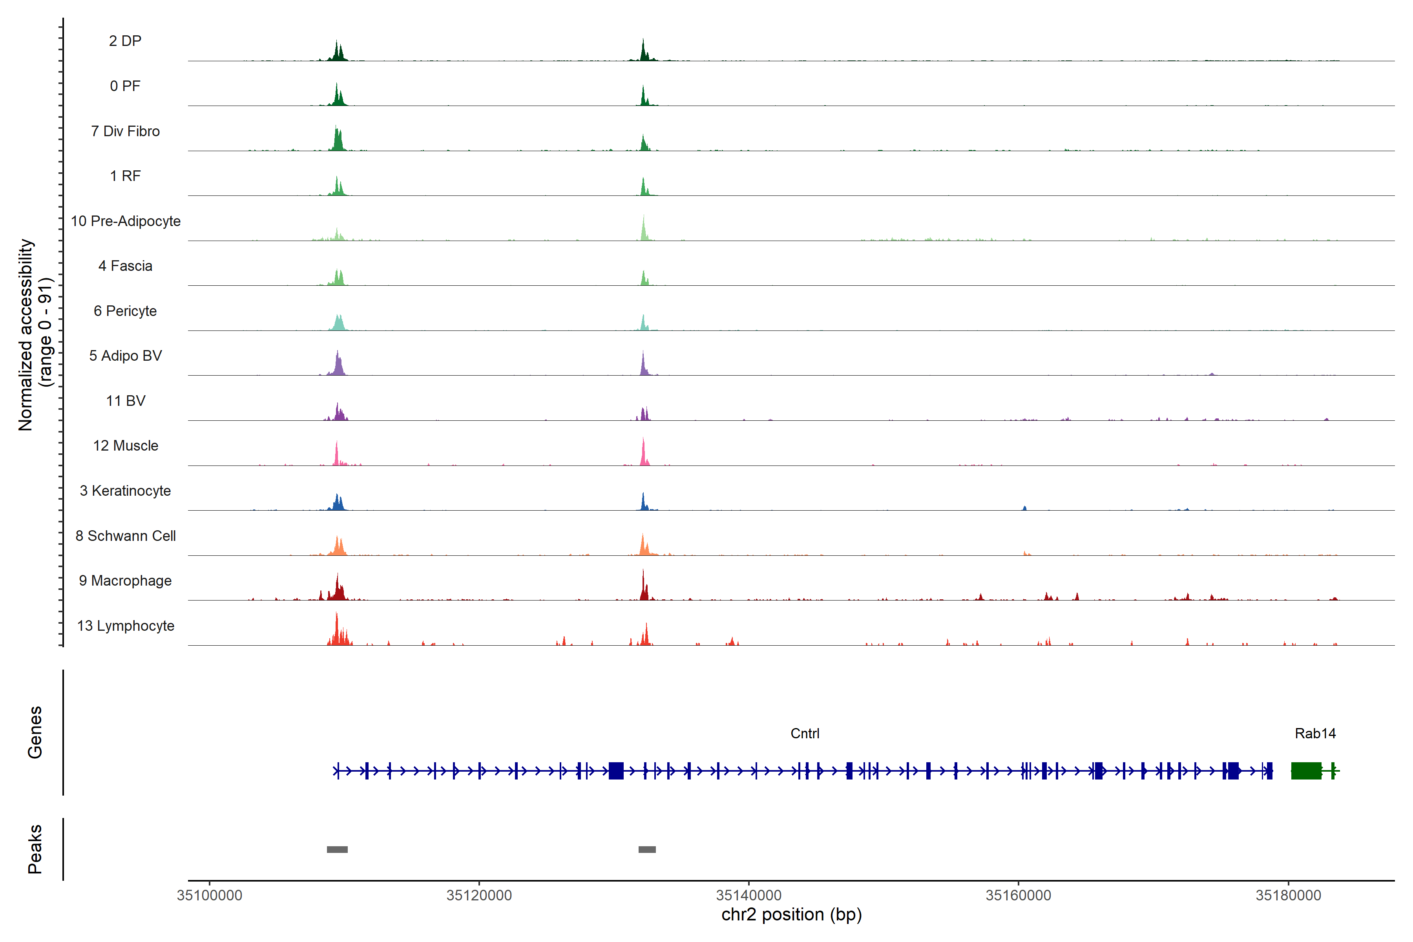Viewport: 1413px width, 942px height.
Task: Click the 12 Muscle track label
Action: click(126, 446)
